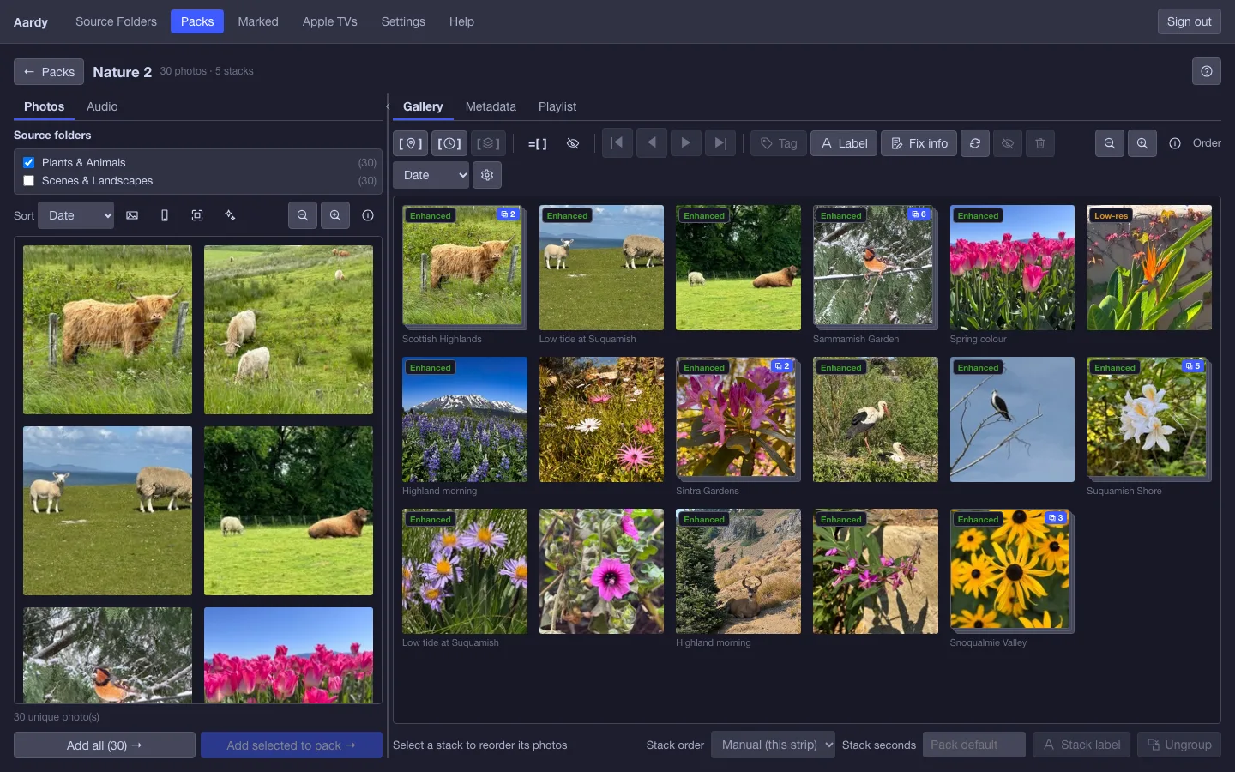Viewport: 1235px width, 772px height.
Task: Click the highland cow photo in the source list
Action: pos(107,330)
